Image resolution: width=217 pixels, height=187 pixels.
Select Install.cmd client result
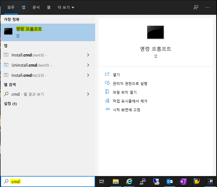[48, 55]
